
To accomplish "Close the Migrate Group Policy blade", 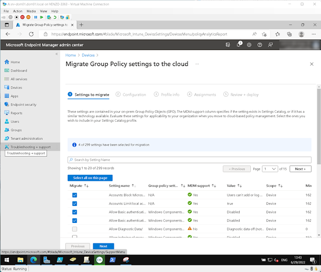I will point(311,64).
